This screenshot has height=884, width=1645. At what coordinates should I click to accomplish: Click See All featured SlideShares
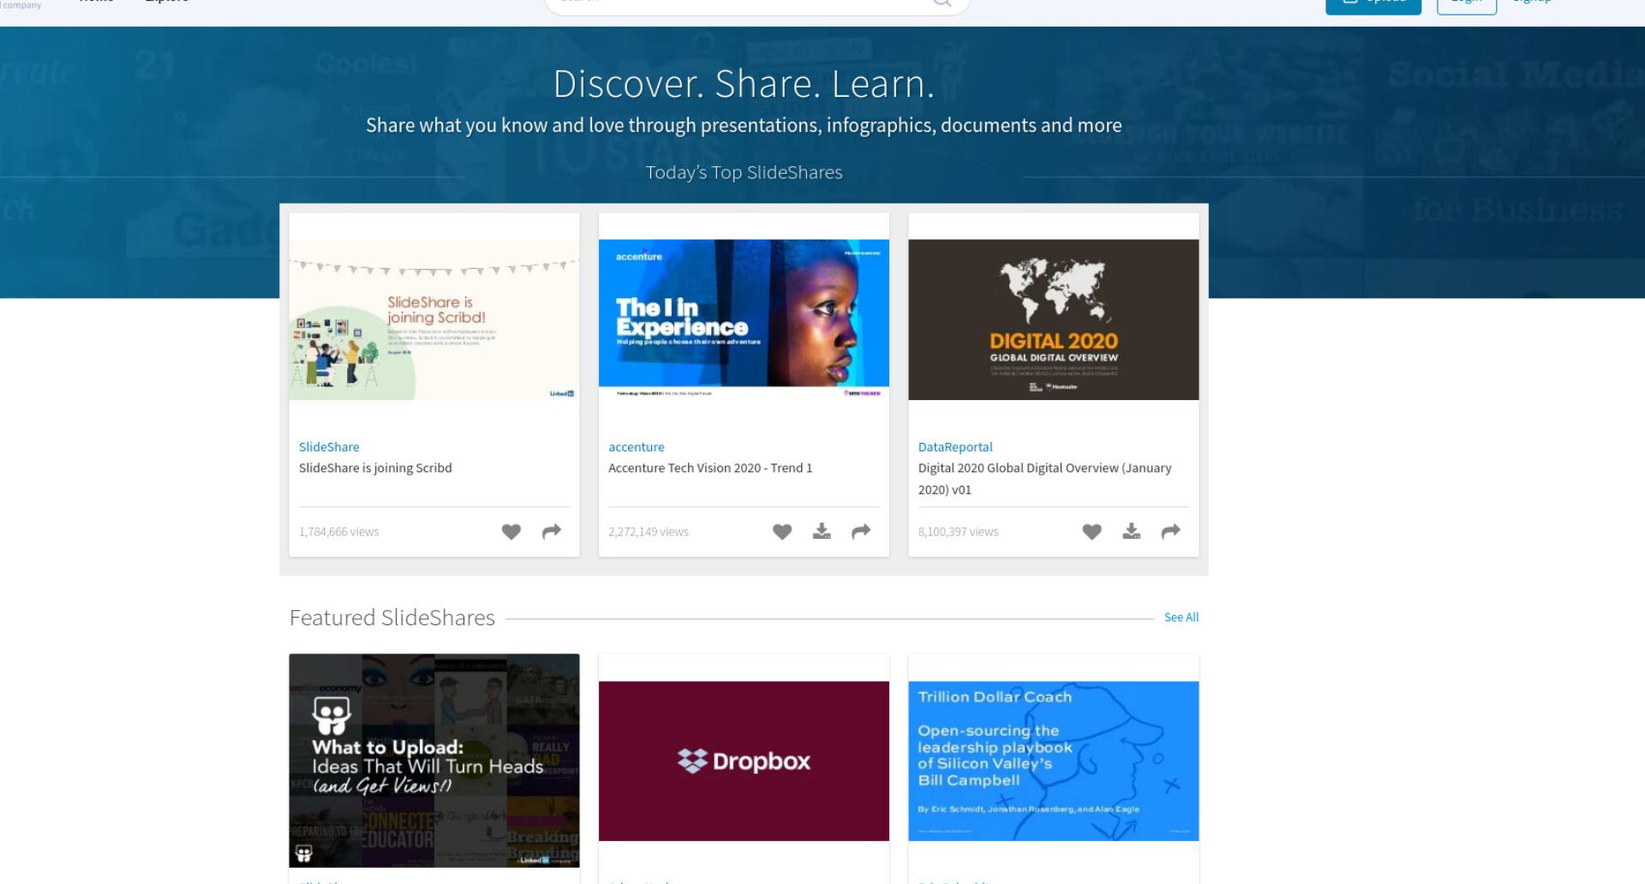click(x=1181, y=618)
